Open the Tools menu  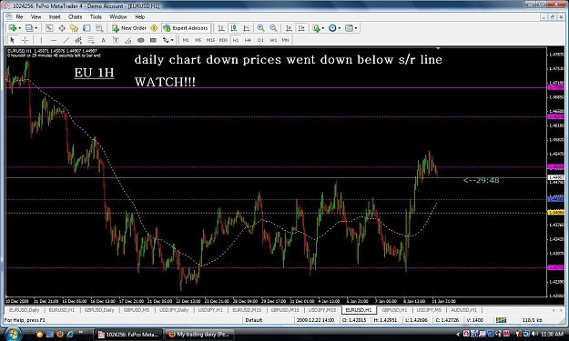coord(96,16)
